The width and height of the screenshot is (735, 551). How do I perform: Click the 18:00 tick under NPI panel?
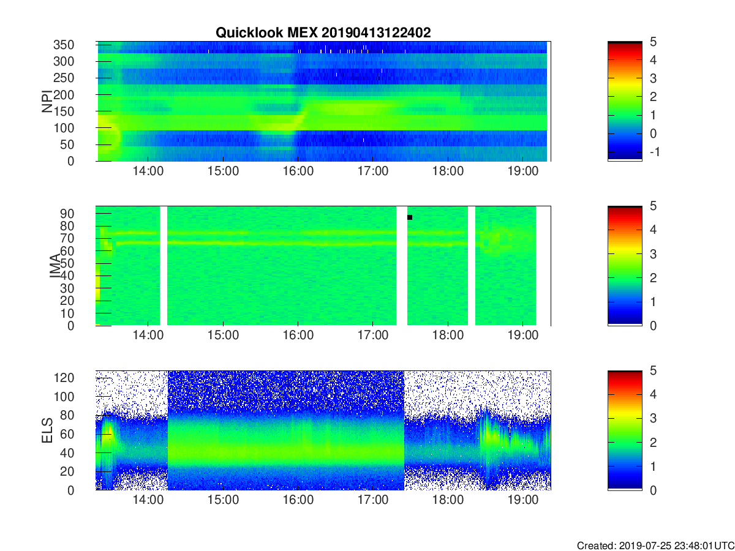pos(448,171)
